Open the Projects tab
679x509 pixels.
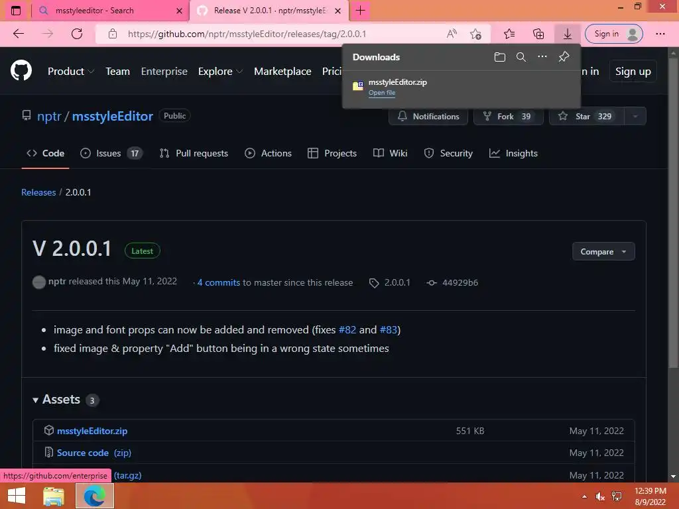[x=332, y=153]
